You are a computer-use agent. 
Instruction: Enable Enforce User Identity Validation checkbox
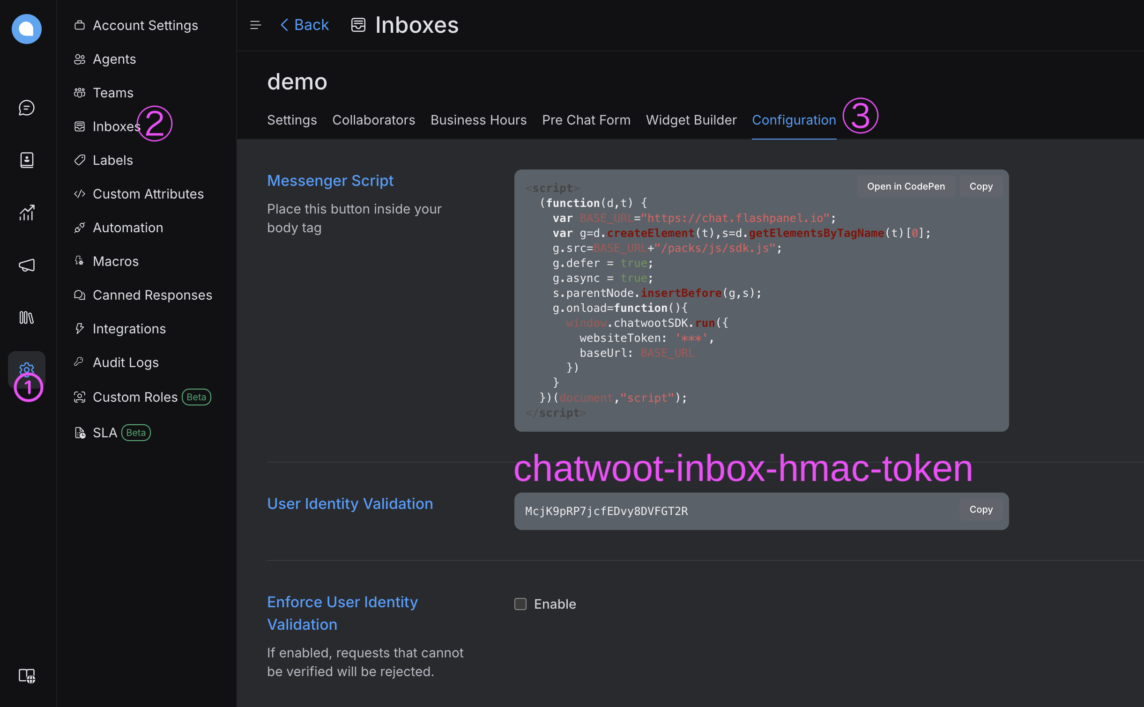[x=520, y=604]
